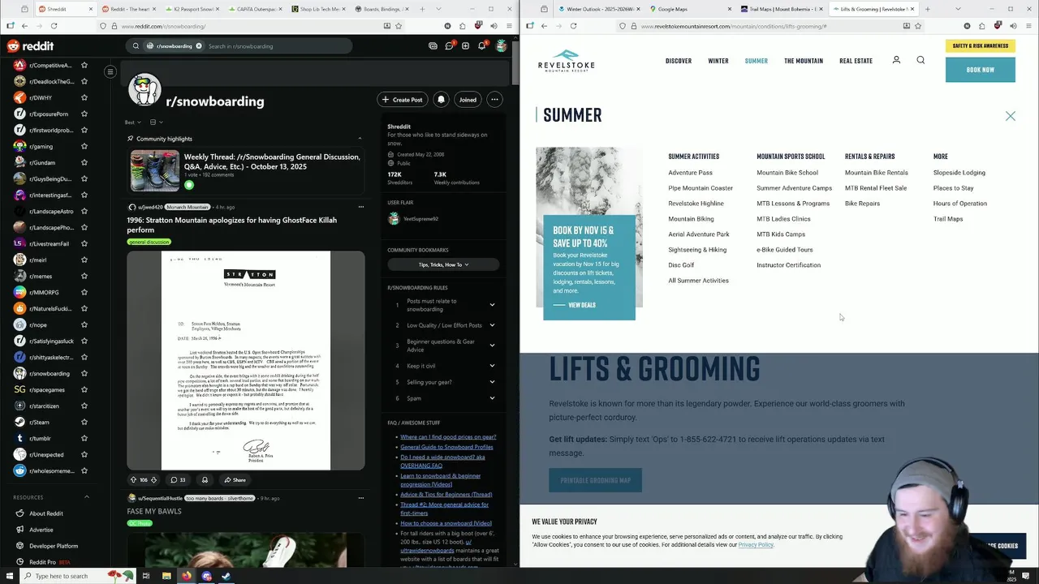Open View Deals promo link
This screenshot has width=1039, height=584.
(x=575, y=305)
